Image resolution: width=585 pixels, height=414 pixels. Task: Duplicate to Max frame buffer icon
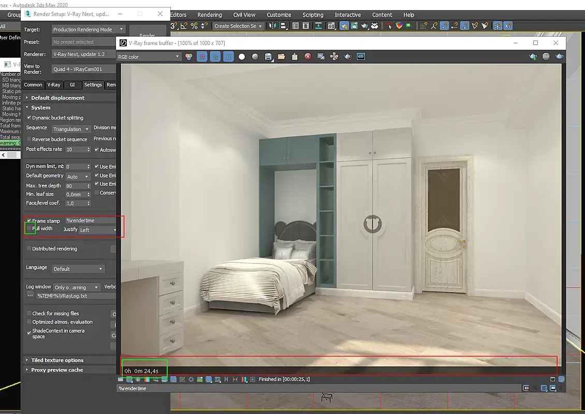321,57
